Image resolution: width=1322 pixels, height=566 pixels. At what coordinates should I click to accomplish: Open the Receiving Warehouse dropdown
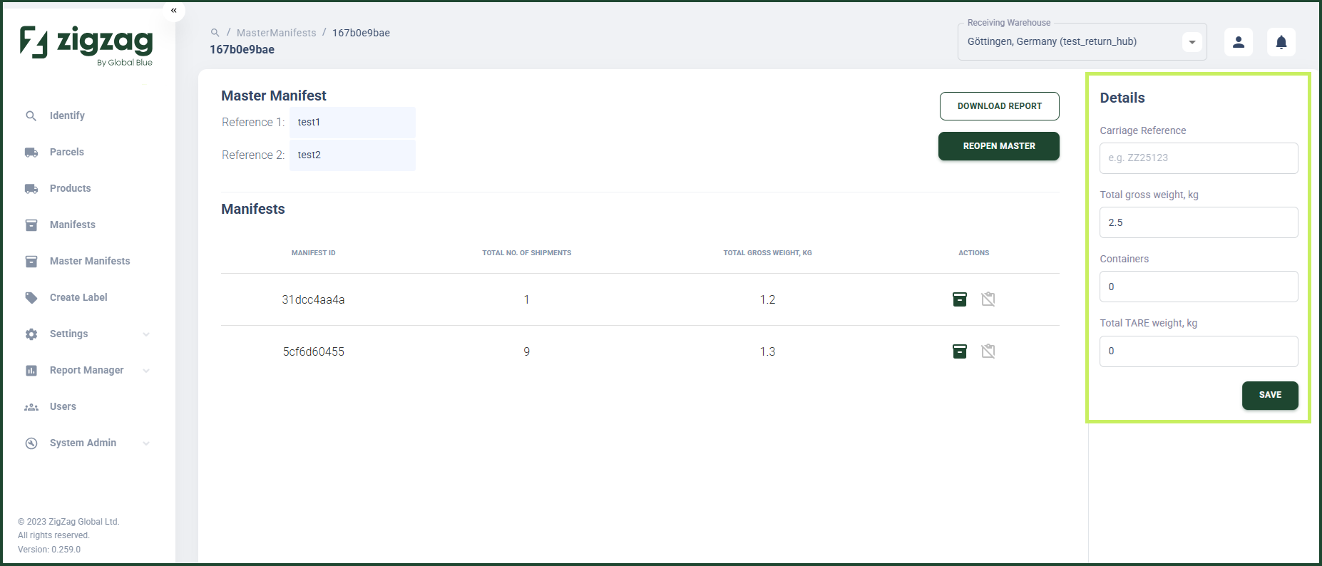pyautogui.click(x=1192, y=42)
